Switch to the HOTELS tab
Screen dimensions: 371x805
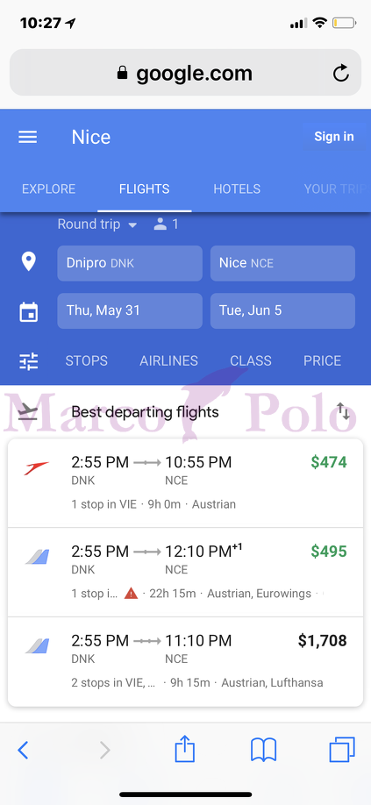coord(237,189)
